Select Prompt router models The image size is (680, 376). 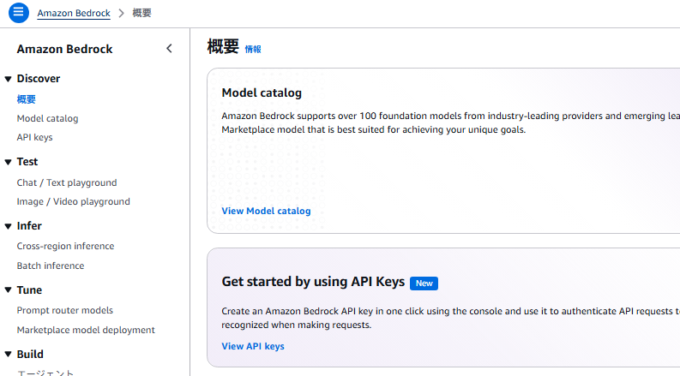coord(65,310)
